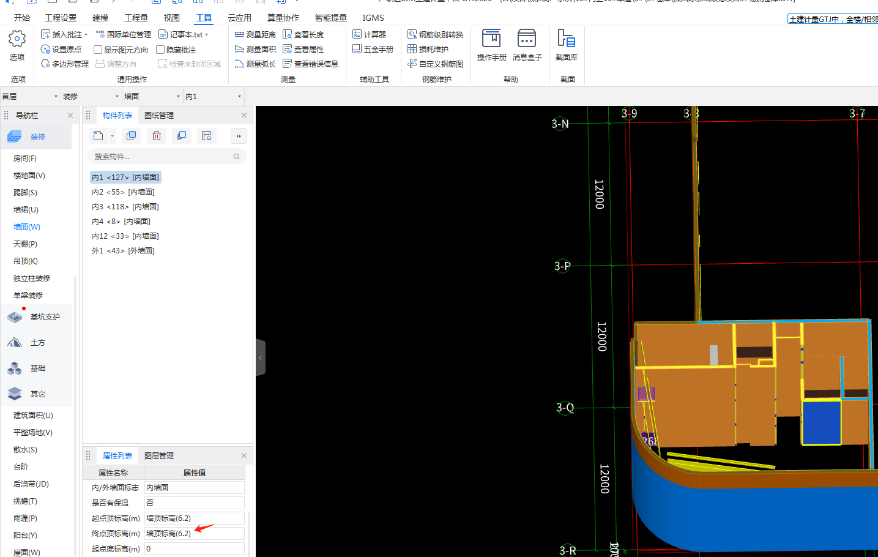Expand the 插入批注 dropdown arrow
The height and width of the screenshot is (557, 878).
[x=86, y=35]
